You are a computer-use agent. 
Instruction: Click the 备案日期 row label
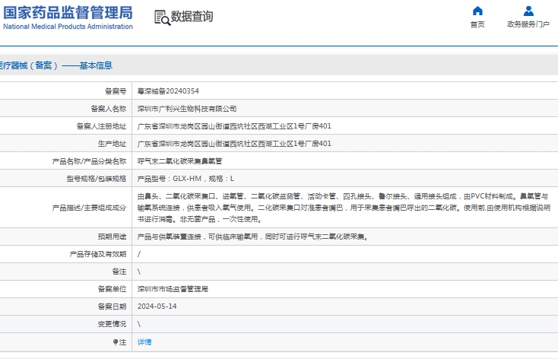point(112,307)
